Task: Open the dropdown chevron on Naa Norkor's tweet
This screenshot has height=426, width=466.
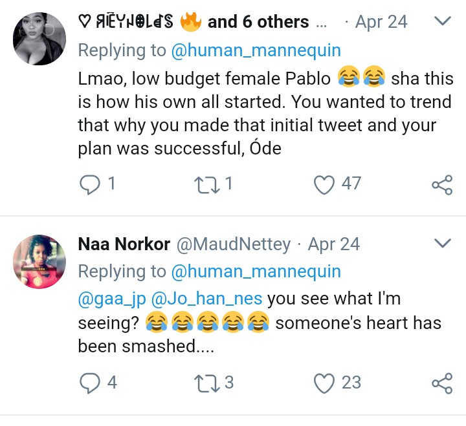Action: coord(443,243)
